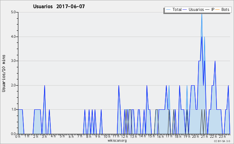This screenshot has width=234, height=144.
Task: Click the 5.0 y-axis label
Action: (13, 12)
